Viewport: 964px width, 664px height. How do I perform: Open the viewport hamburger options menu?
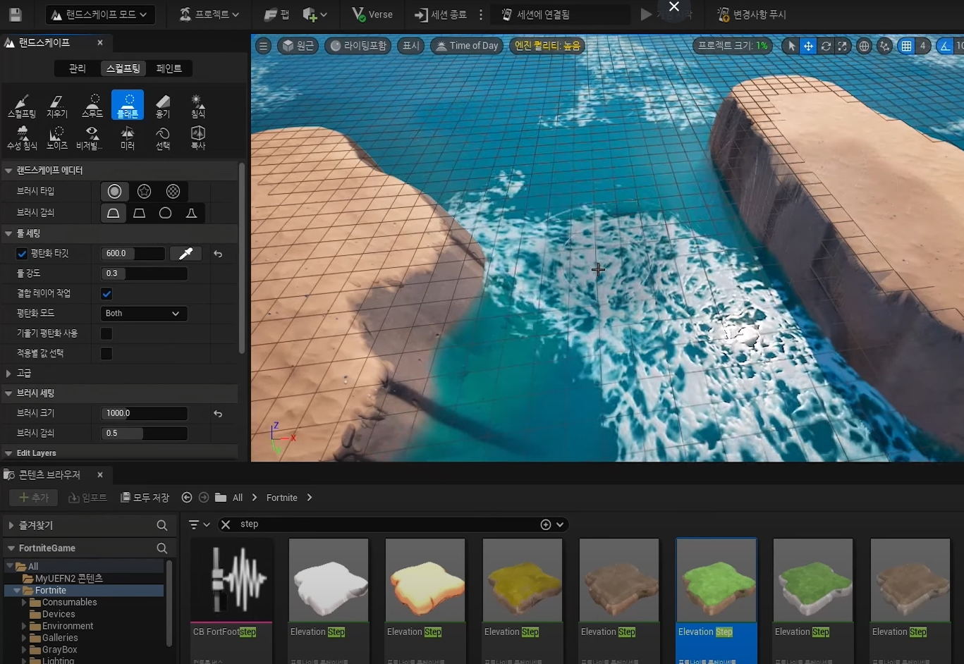click(263, 46)
